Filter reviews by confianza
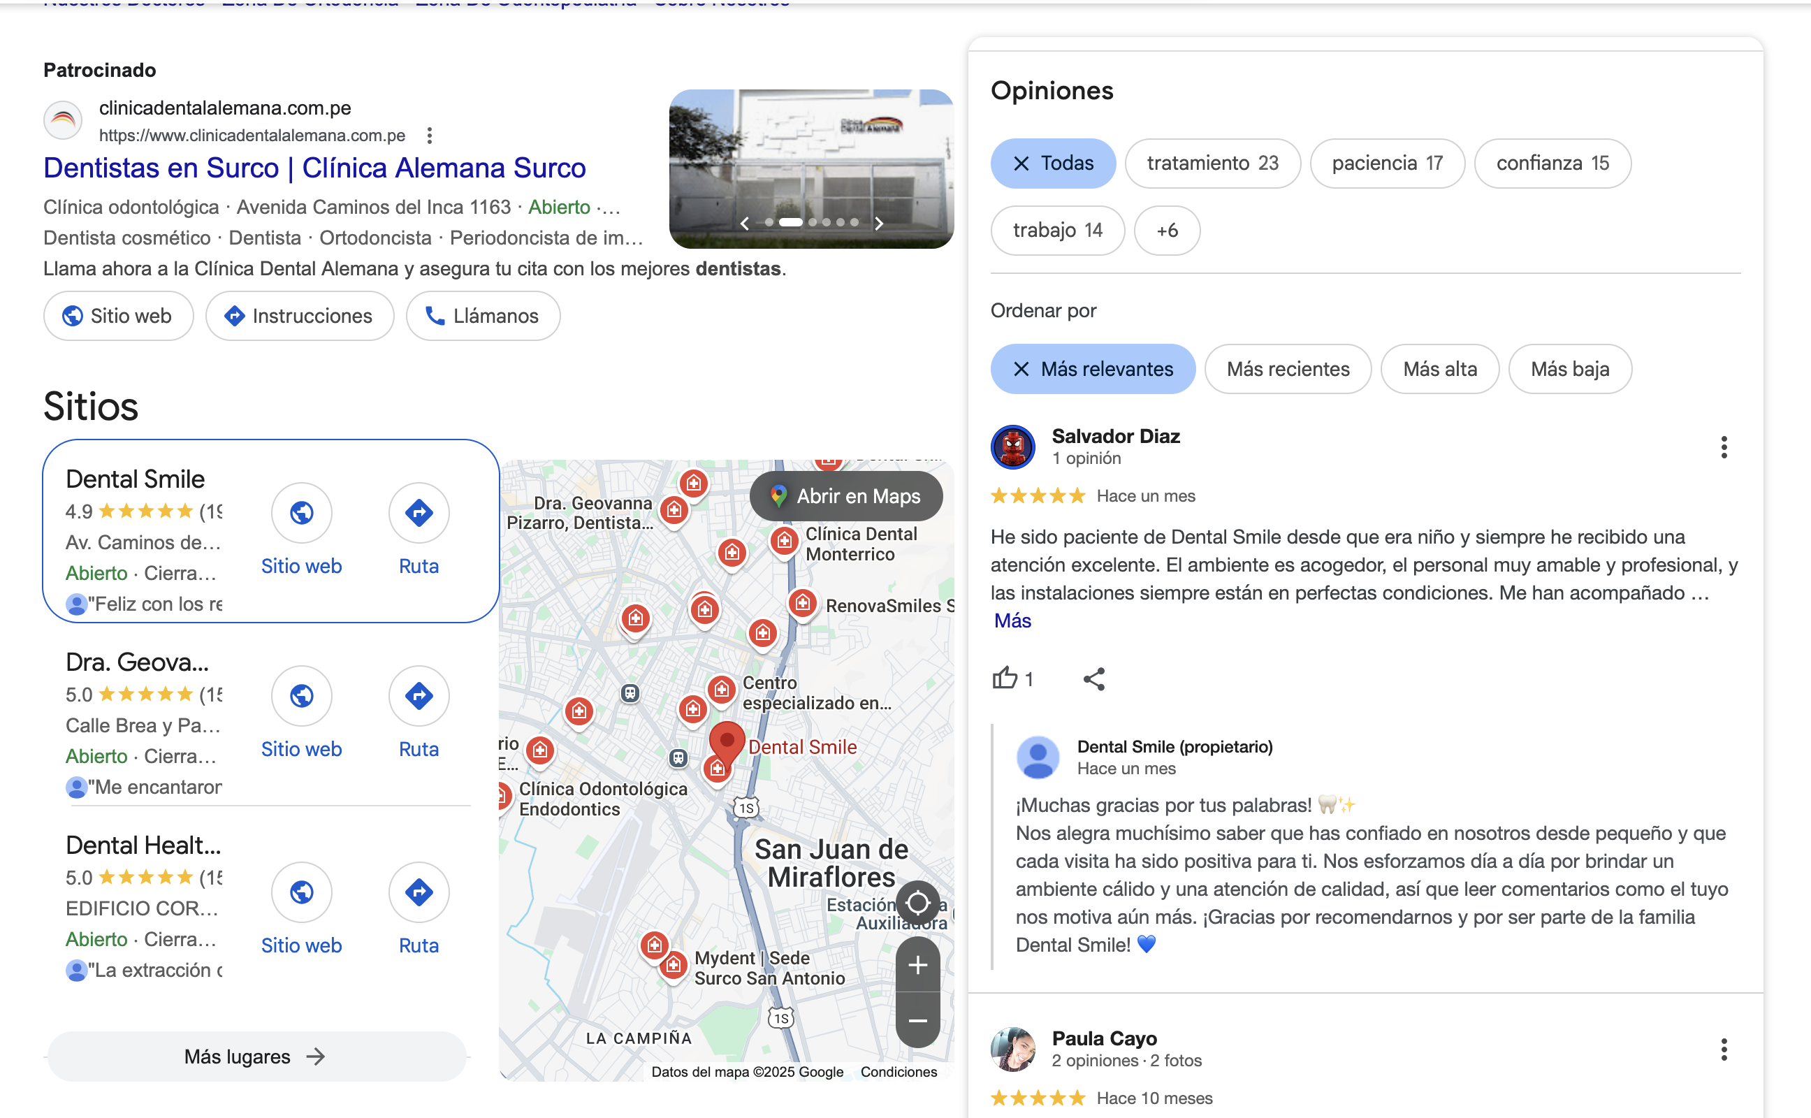 [1552, 164]
